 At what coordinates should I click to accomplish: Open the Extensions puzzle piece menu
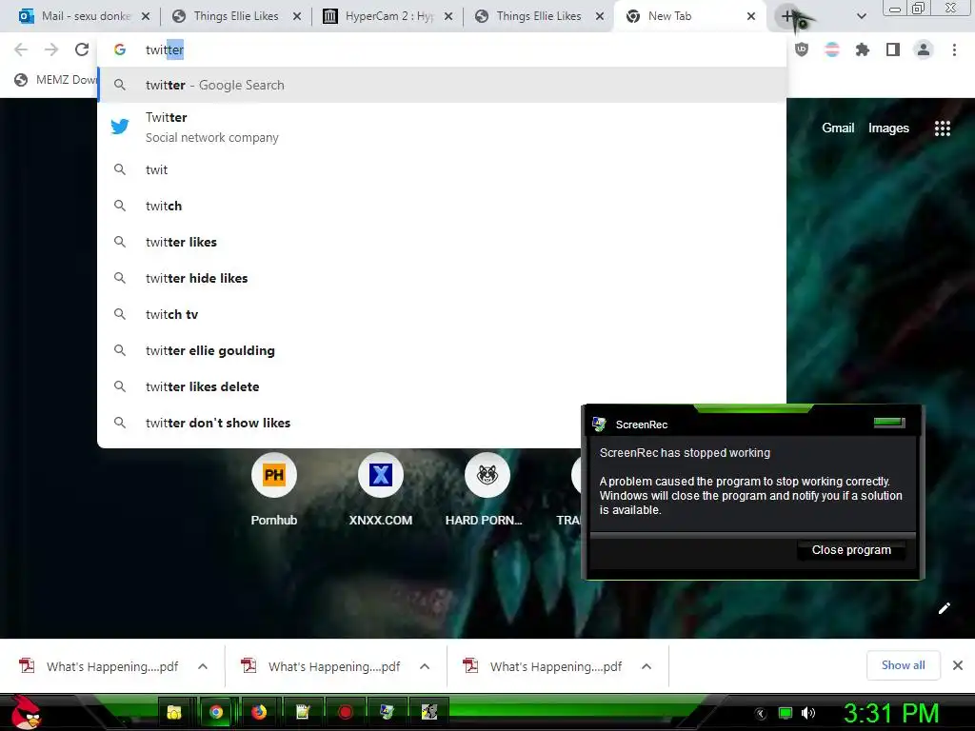tap(863, 49)
